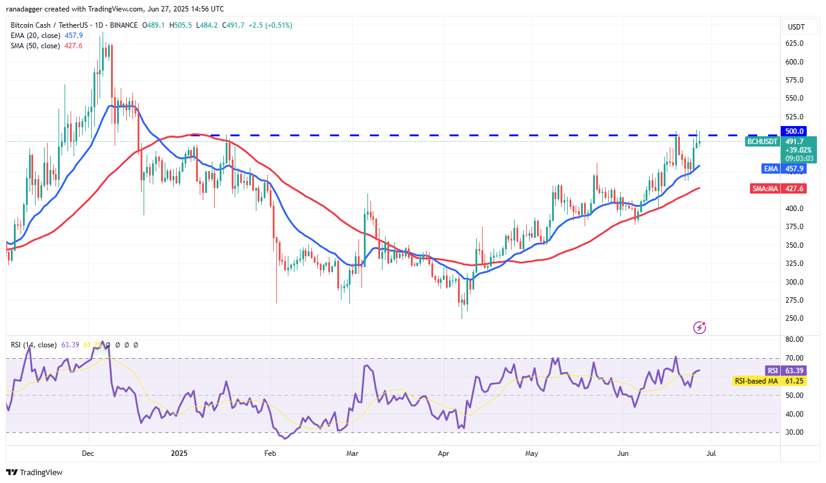Screen dimensions: 826x483
Task: Select the SMA (50, close) indicator legend
Action: coord(36,46)
